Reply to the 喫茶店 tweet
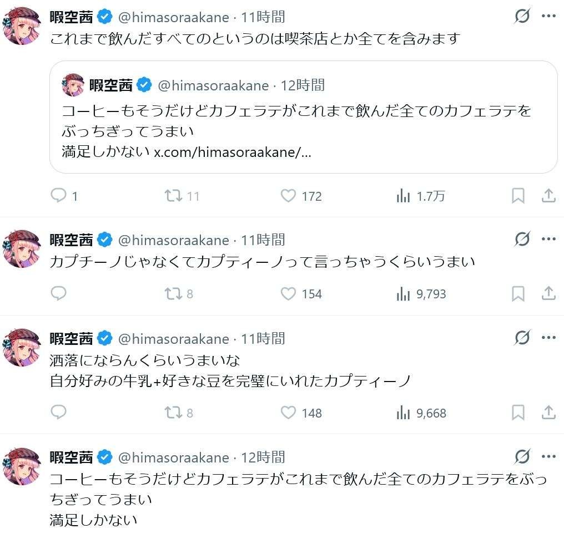The width and height of the screenshot is (564, 539). pos(58,196)
